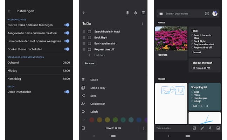
Task: Change the 'Ochtend' reminder time 08:00
Action: coord(66,63)
